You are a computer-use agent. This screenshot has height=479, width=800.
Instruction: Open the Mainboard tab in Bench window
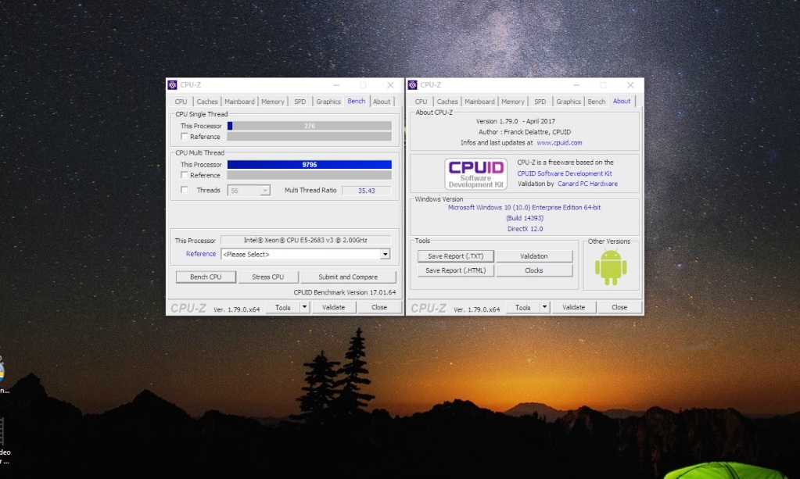coord(239,102)
